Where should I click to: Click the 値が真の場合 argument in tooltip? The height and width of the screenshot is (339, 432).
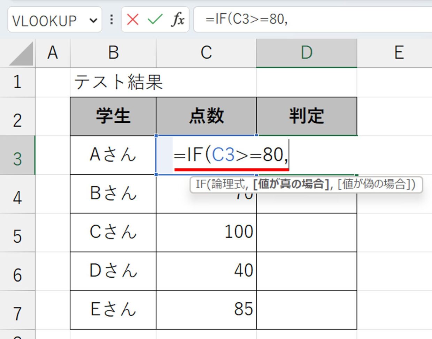tap(291, 184)
